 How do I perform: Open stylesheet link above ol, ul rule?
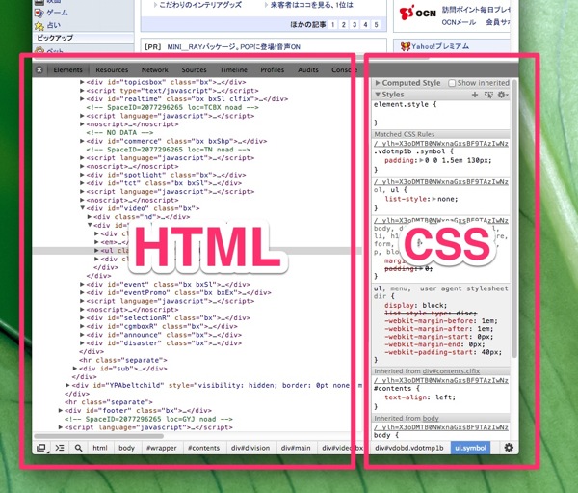click(441, 182)
